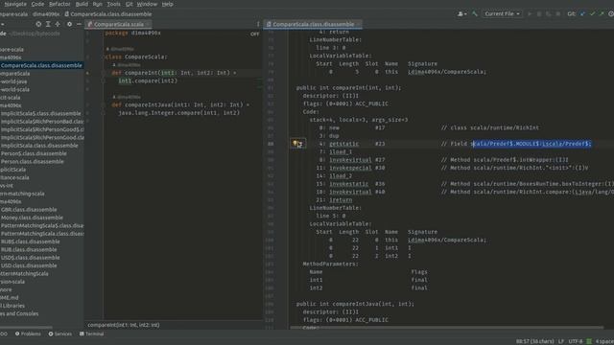Image resolution: width=614 pixels, height=345 pixels.
Task: Select RUB$.class.disassemble in project tree
Action: (30, 241)
